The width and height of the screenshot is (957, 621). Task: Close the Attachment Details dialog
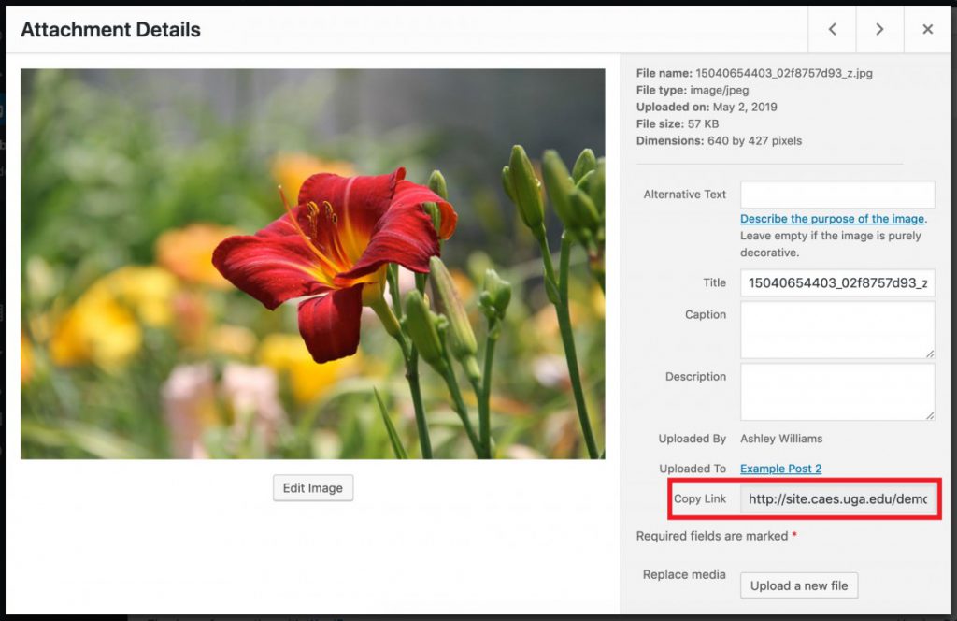pos(927,29)
